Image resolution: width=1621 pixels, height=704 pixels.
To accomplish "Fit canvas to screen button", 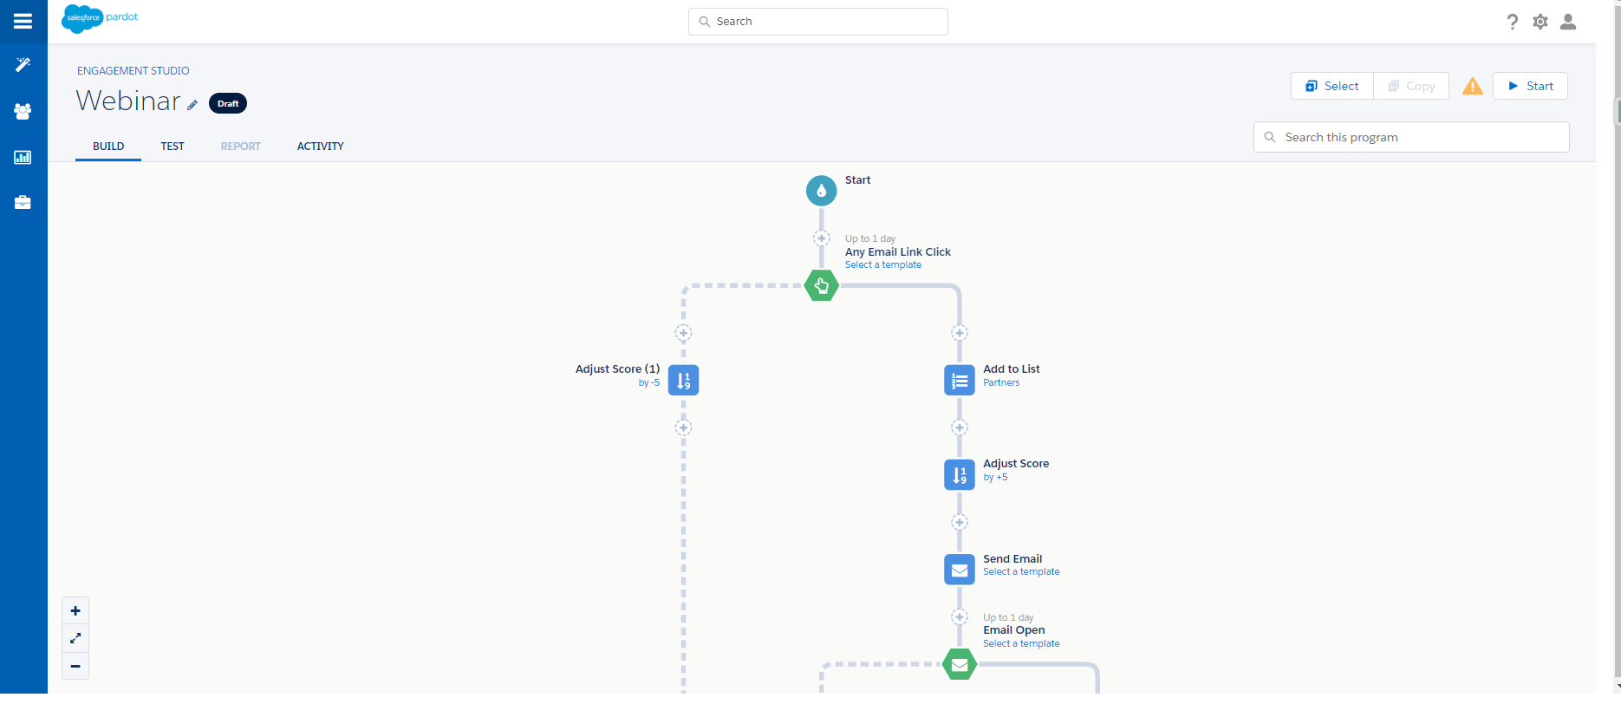I will click(75, 638).
